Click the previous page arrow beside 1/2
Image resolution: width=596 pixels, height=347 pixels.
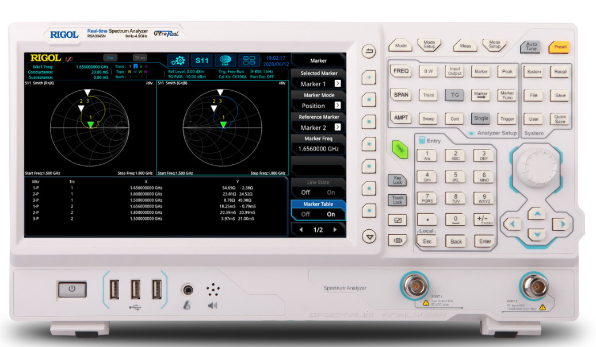(x=301, y=230)
